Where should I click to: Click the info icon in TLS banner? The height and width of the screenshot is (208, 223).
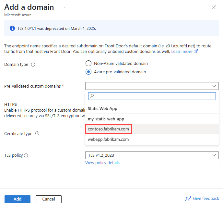click(13, 28)
